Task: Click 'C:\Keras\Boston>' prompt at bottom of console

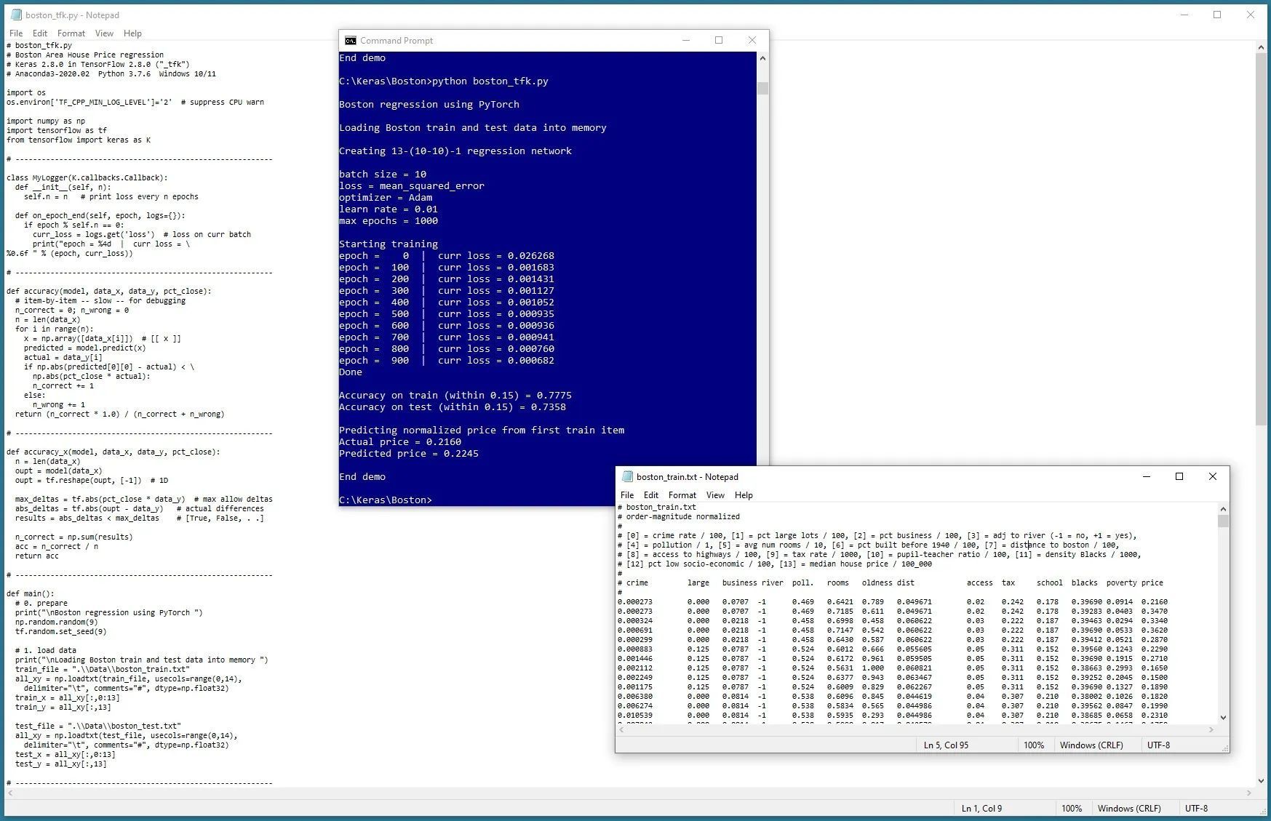Action: (x=386, y=500)
